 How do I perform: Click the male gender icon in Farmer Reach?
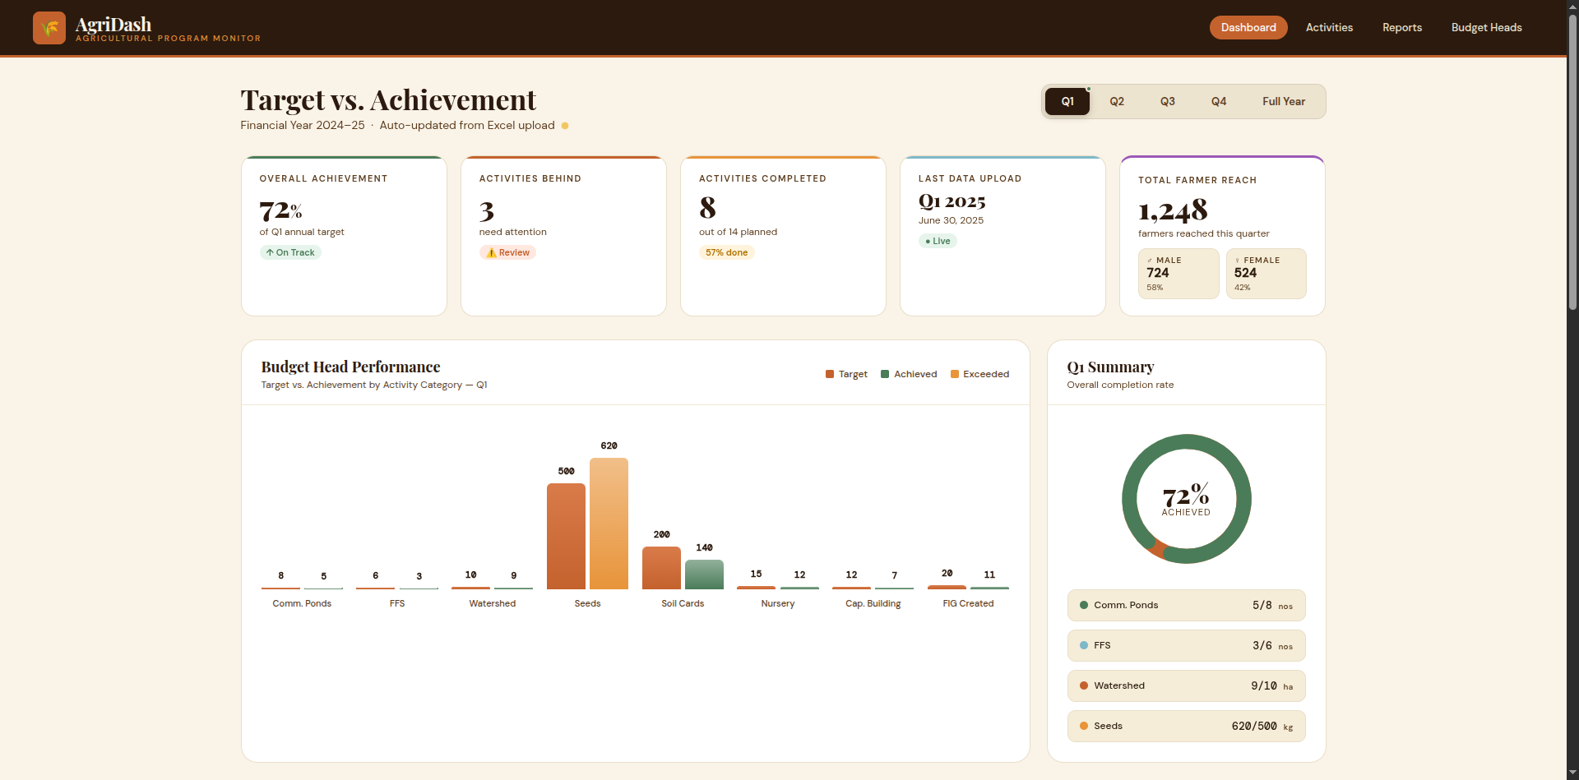point(1151,260)
